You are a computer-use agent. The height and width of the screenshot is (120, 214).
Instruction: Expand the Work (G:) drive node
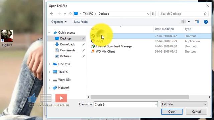pyautogui.click(x=50, y=80)
